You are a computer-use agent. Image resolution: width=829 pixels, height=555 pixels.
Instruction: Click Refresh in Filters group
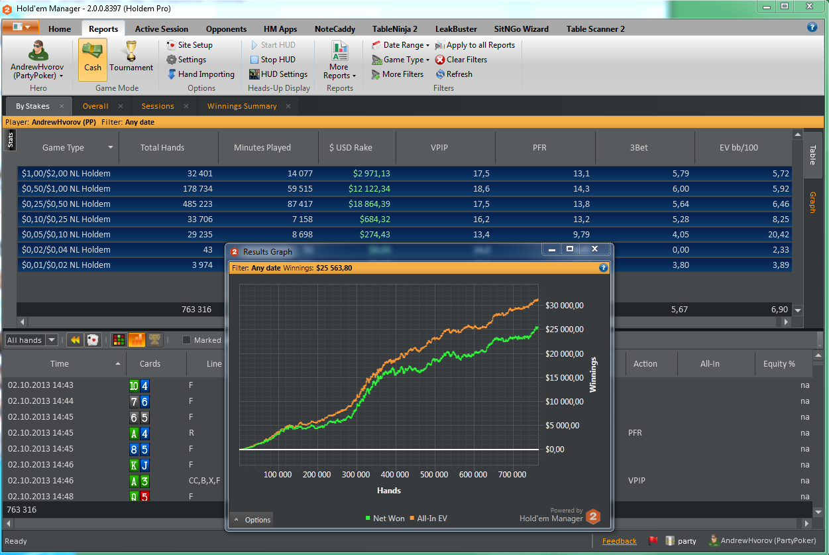(454, 74)
